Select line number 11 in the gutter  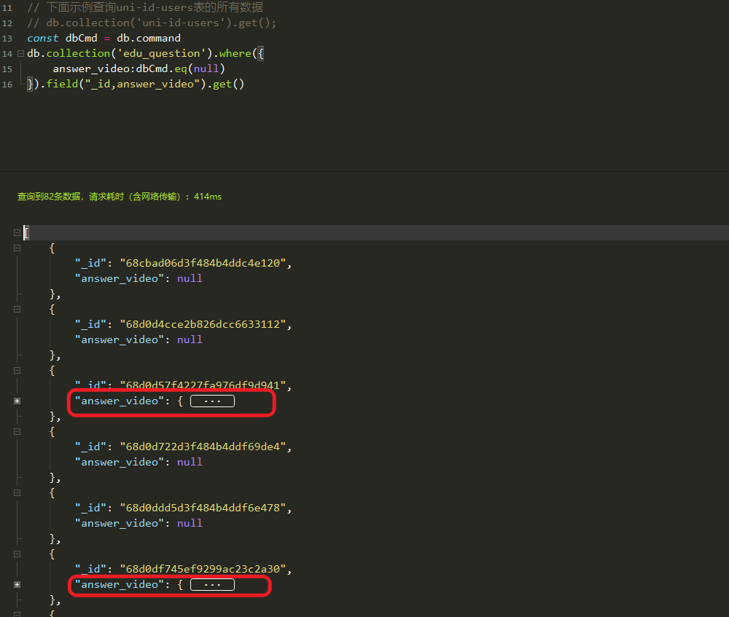pyautogui.click(x=7, y=8)
